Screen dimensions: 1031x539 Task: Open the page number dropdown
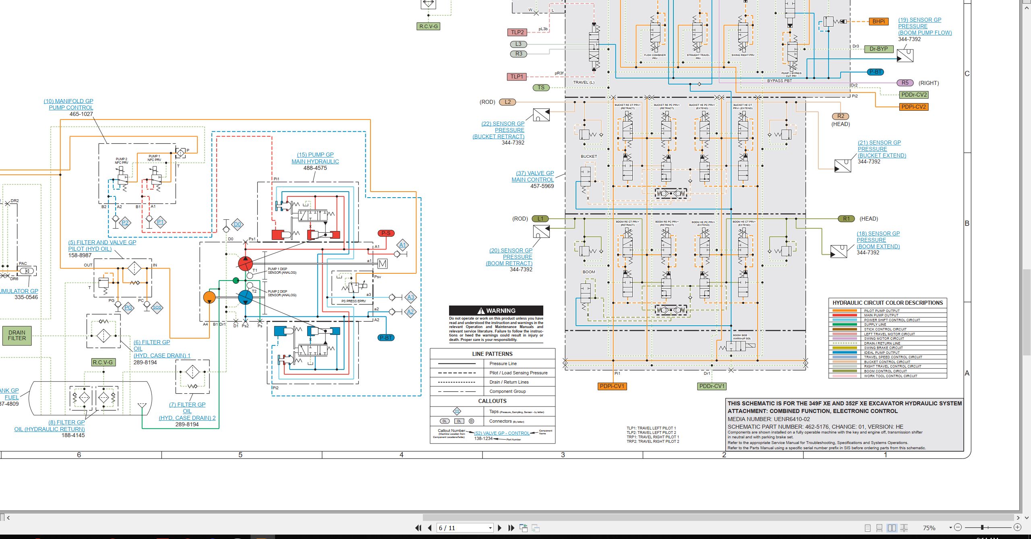490,528
